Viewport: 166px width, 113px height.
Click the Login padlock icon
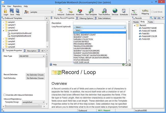coord(6,11)
